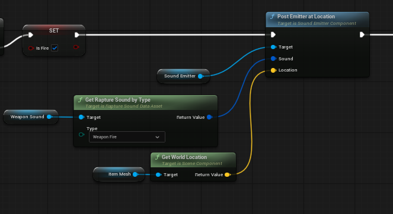393x214 pixels.
Task: Click Post Emitter input execution pin
Action: [273, 34]
